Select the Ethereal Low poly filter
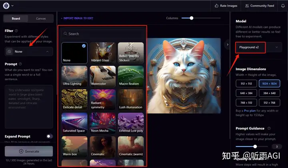288x168 pixels. (x=131, y=123)
